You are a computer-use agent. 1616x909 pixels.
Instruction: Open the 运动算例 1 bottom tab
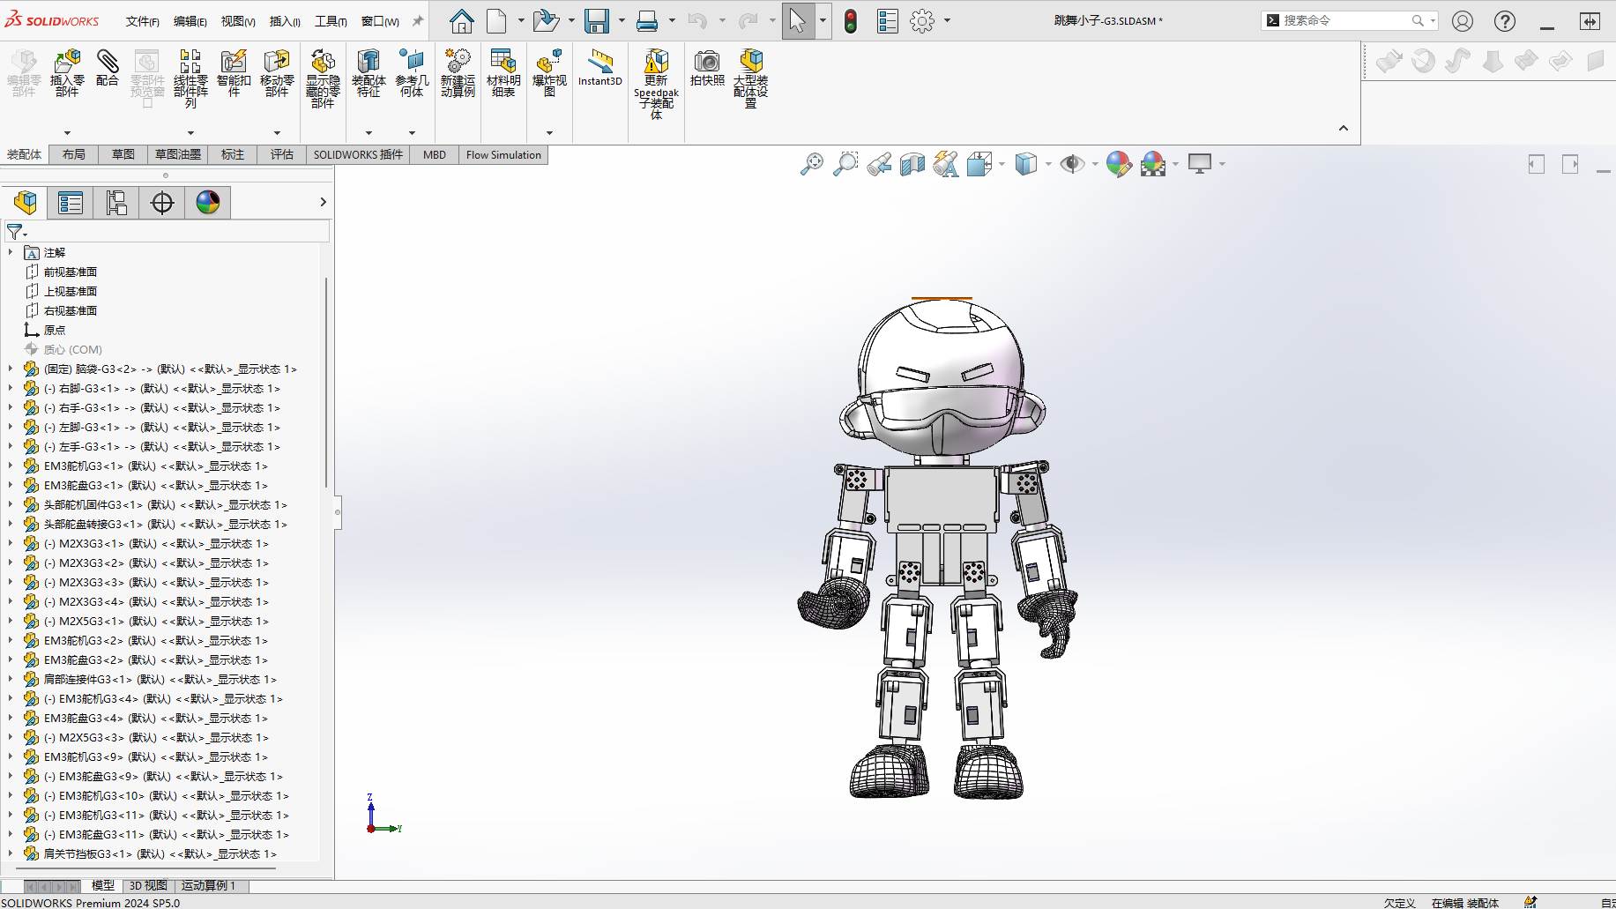tap(209, 885)
